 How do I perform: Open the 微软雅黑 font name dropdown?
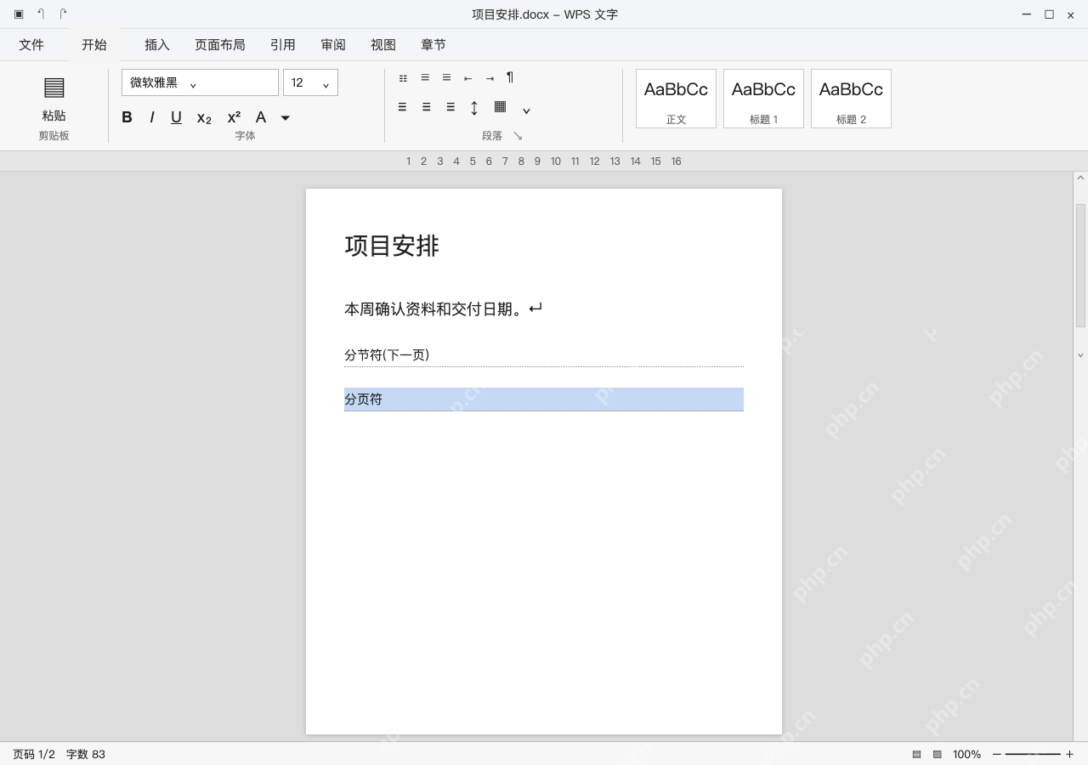pyautogui.click(x=200, y=82)
